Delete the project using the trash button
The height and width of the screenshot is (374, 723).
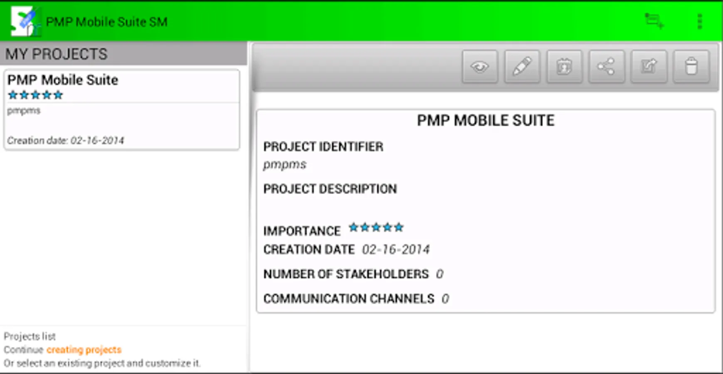tap(691, 66)
